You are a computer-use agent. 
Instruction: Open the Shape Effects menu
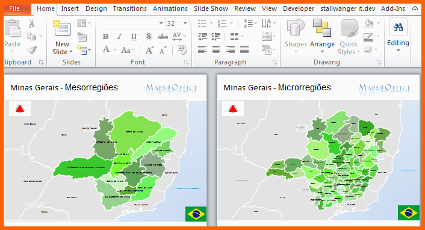pos(370,49)
